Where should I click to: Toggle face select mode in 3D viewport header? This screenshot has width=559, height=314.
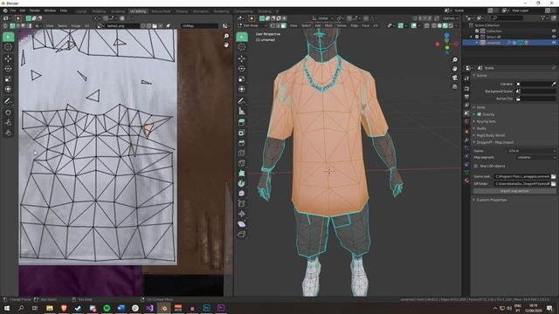284,25
